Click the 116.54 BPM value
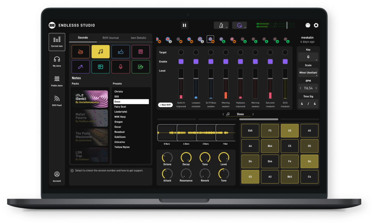 pyautogui.click(x=308, y=88)
